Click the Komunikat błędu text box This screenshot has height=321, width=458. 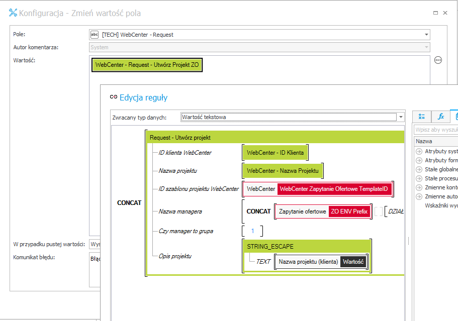tap(95, 270)
